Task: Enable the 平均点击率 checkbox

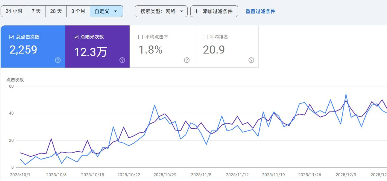Action: (140, 37)
